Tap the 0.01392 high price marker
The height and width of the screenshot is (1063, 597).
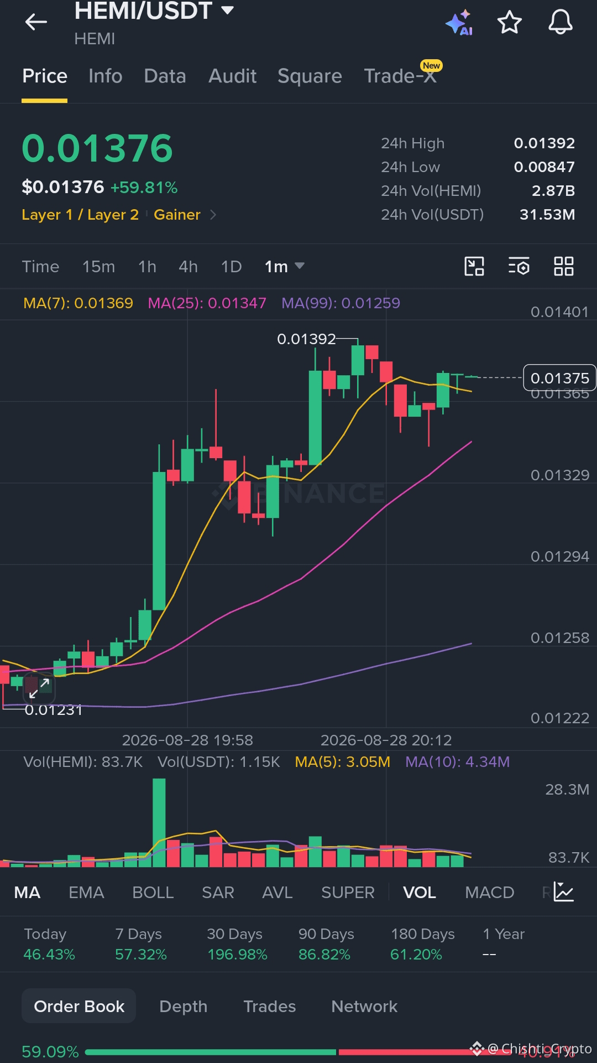click(x=306, y=339)
